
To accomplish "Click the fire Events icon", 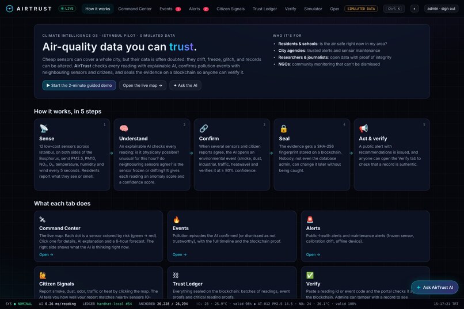I will click(x=176, y=219).
